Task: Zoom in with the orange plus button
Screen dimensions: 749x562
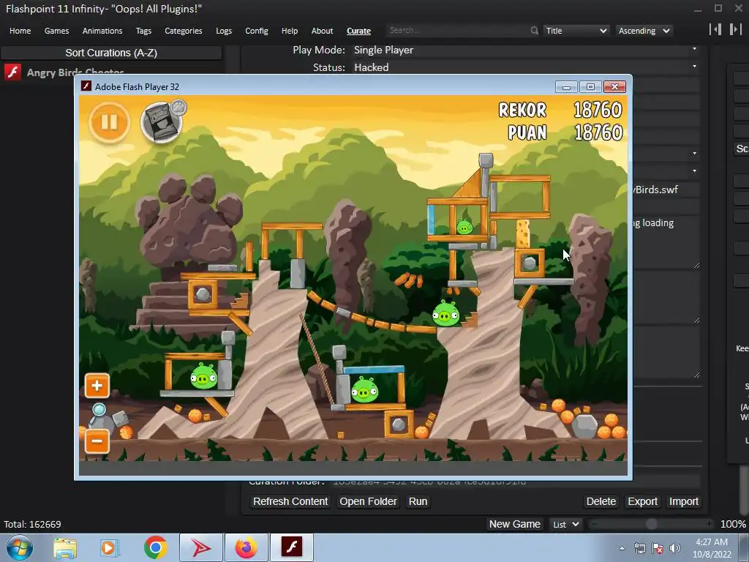Action: [x=97, y=386]
